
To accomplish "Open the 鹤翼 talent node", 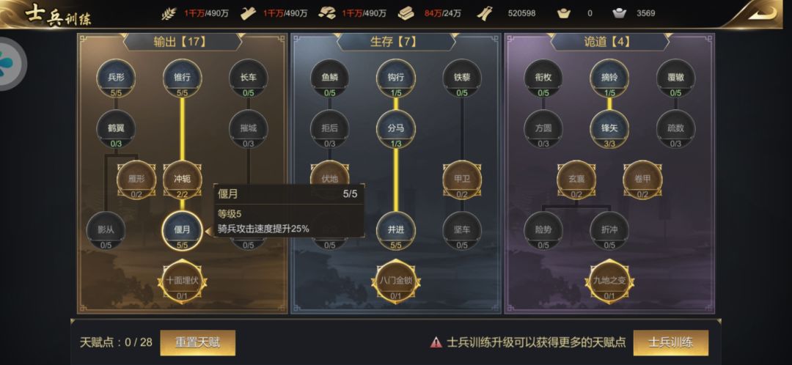I will click(116, 129).
